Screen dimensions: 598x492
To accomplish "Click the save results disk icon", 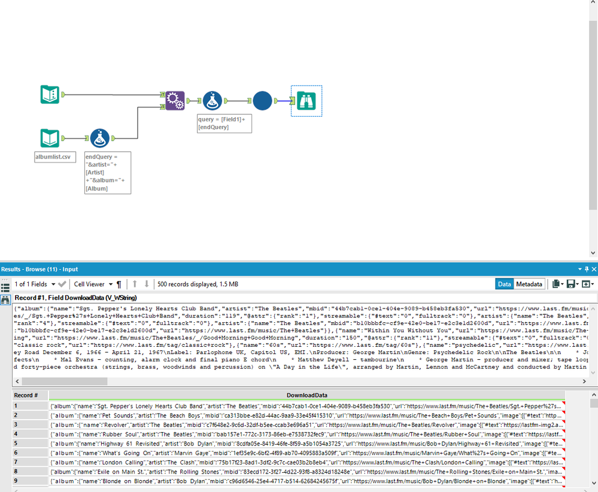I will click(570, 284).
